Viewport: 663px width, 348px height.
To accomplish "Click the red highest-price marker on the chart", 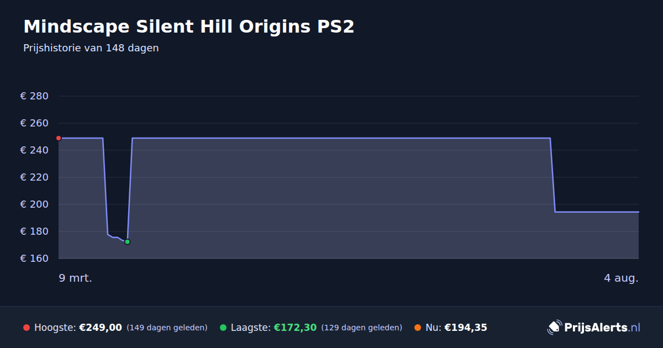I will [x=59, y=138].
